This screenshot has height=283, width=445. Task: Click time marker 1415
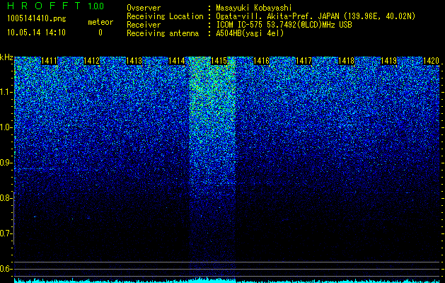click(x=219, y=61)
